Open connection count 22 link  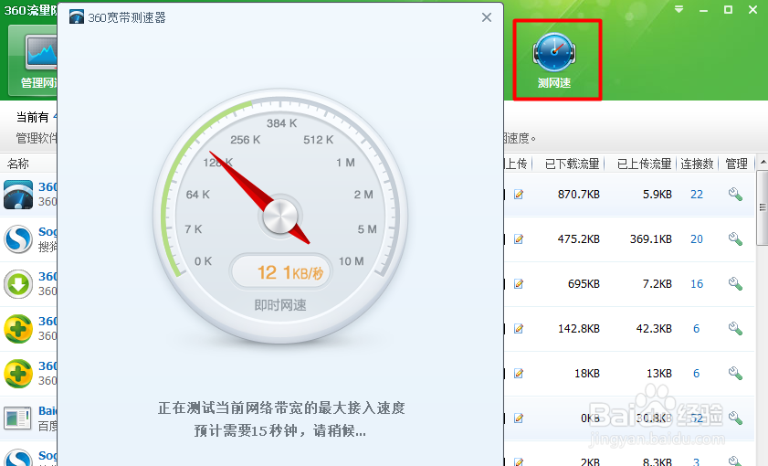click(x=697, y=195)
